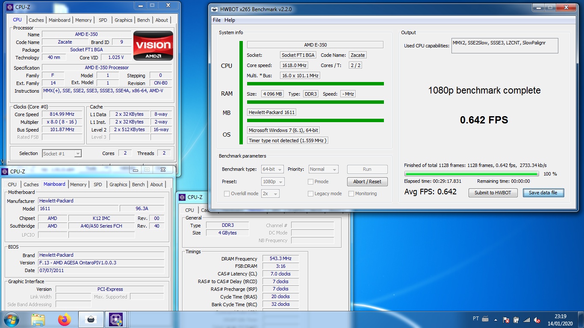Enable the Overkill mode checkbox
The image size is (584, 328).
click(227, 193)
